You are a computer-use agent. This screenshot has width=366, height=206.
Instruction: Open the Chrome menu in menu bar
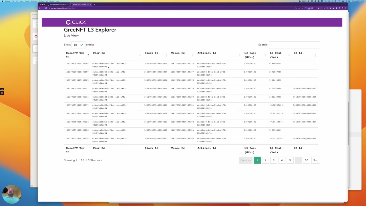(x=7, y=1)
